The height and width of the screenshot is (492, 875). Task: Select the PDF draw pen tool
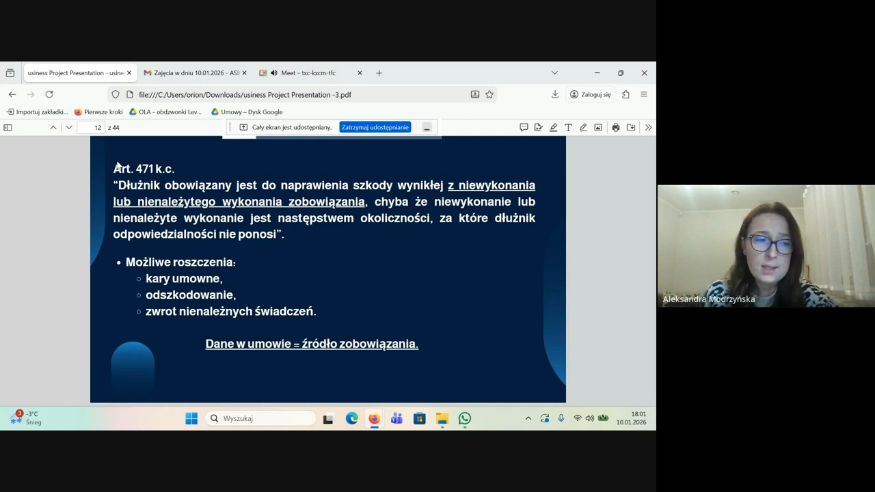pos(583,128)
